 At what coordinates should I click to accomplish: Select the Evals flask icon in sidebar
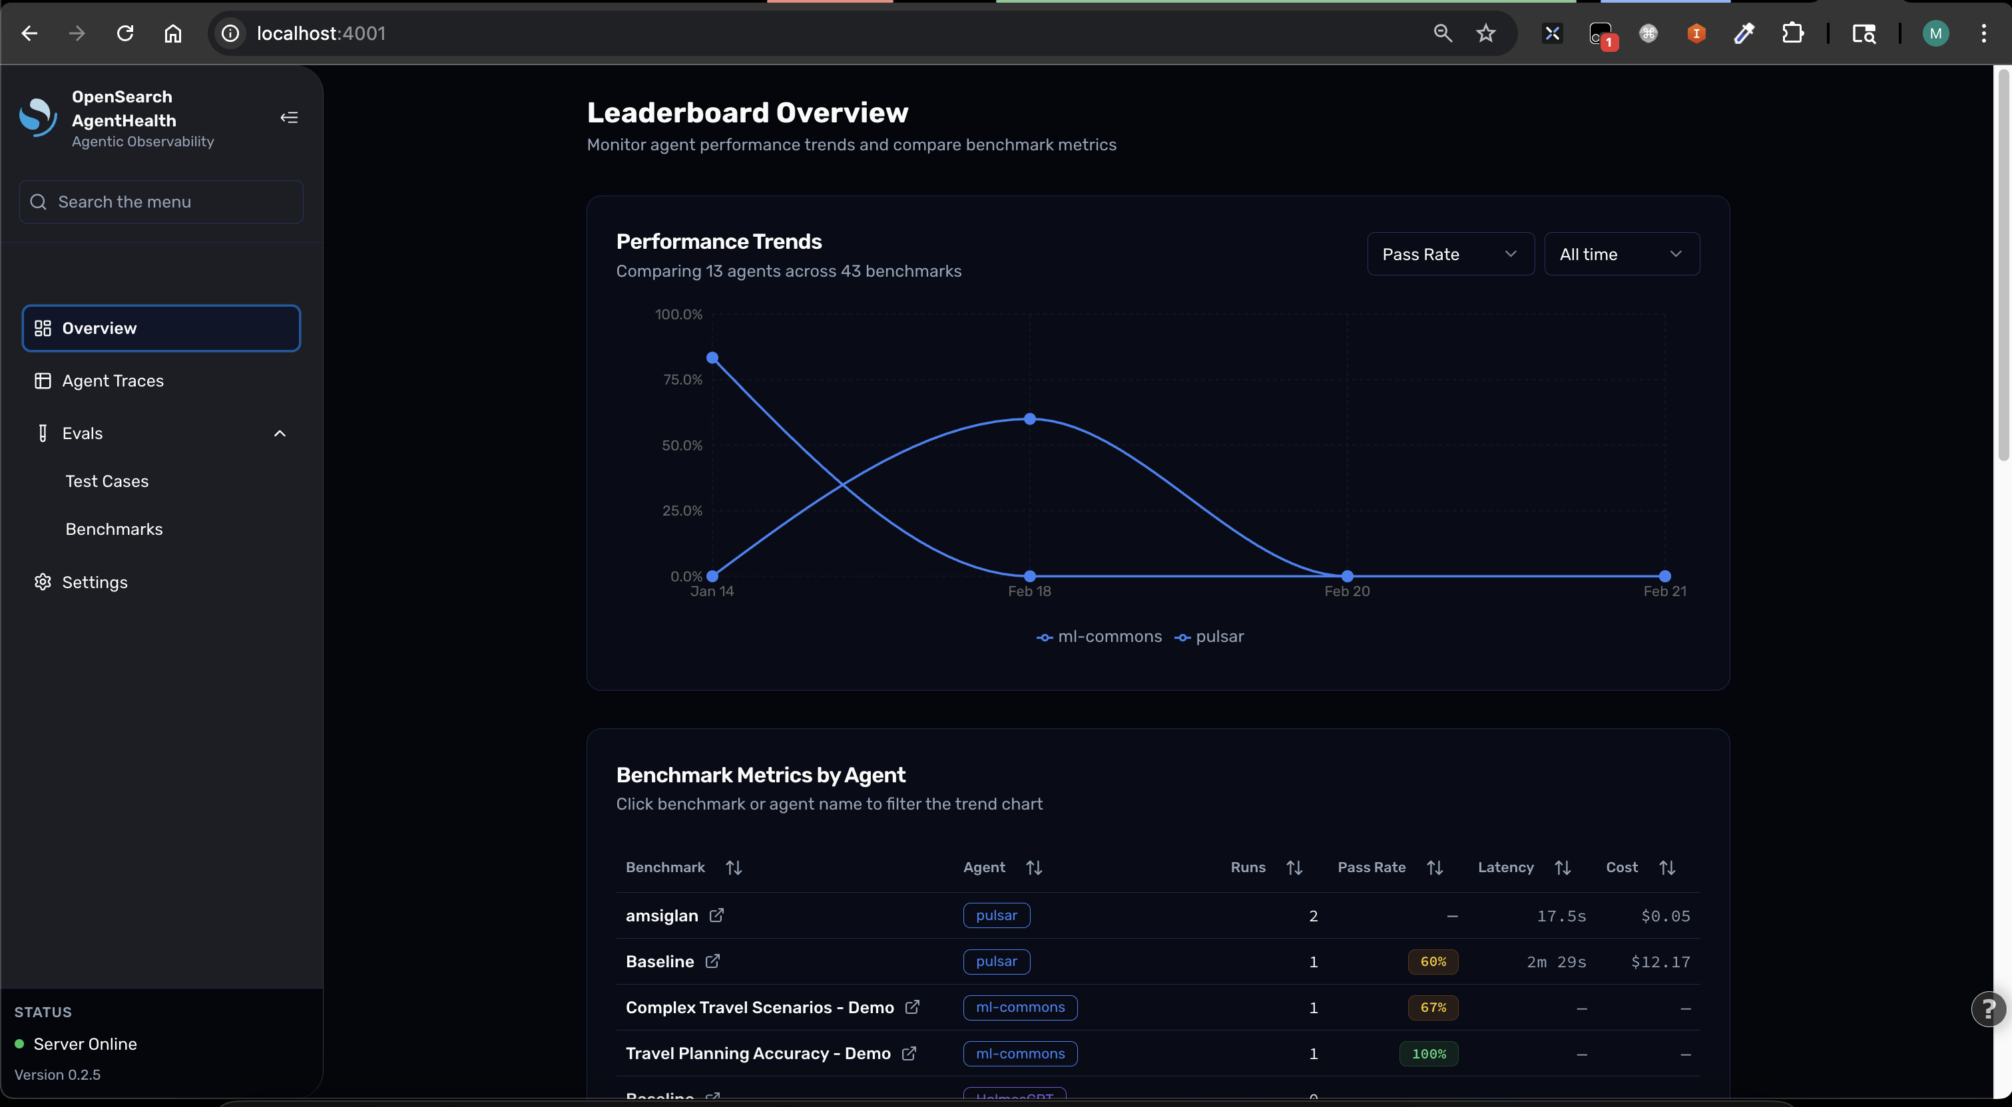pos(43,432)
